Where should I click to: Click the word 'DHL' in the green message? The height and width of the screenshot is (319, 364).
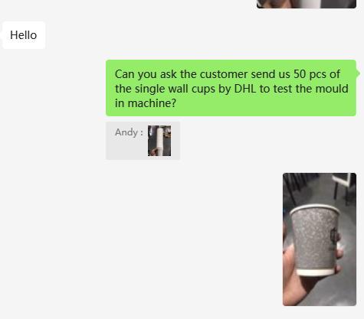pos(245,89)
